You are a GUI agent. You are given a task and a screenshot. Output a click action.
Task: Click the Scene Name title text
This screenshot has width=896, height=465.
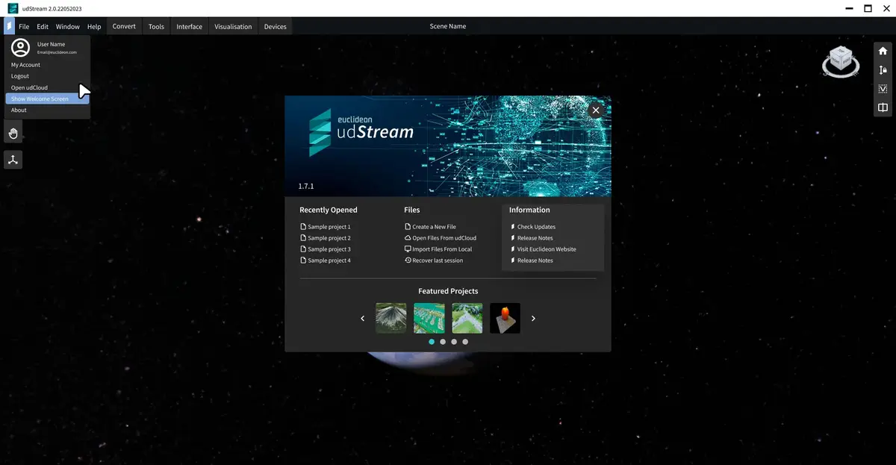coord(448,26)
